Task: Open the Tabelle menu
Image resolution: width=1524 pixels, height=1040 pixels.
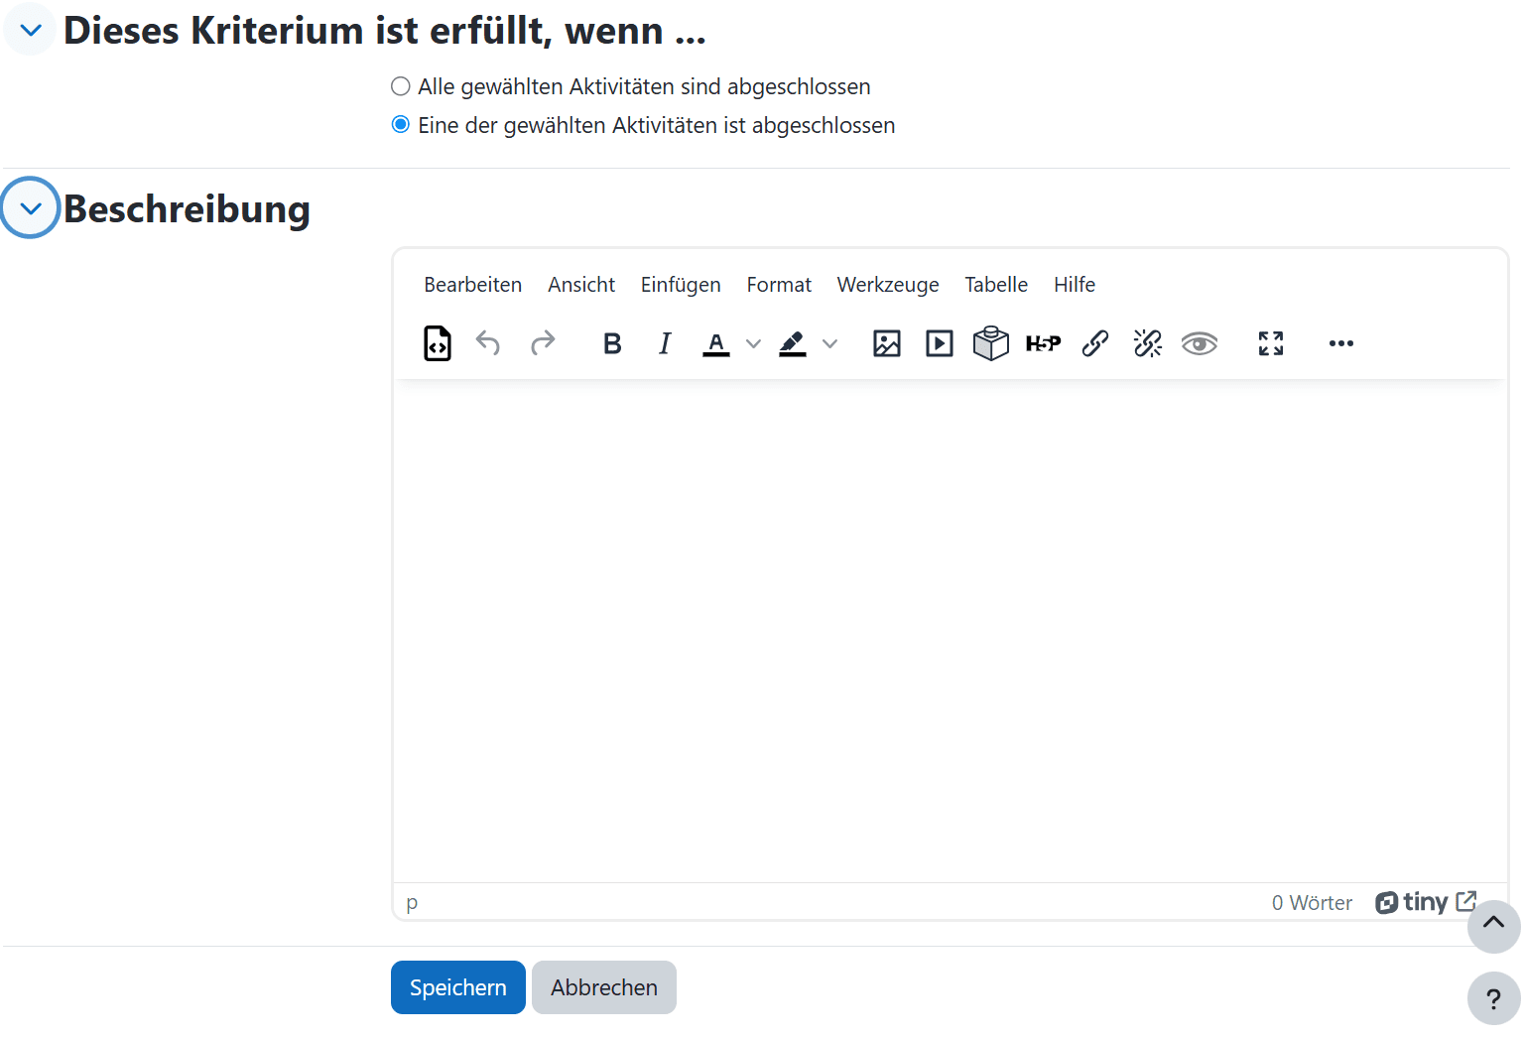Action: point(996,285)
